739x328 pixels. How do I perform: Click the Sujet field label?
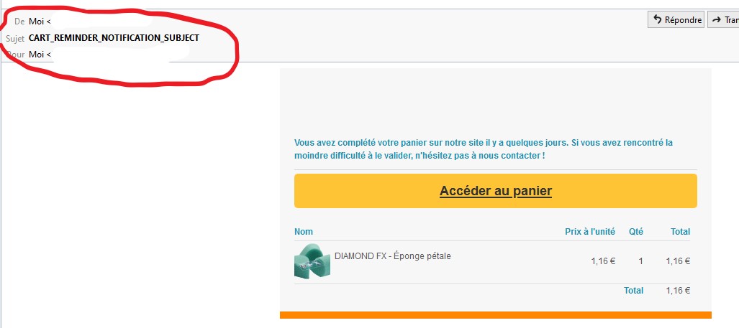pos(15,39)
